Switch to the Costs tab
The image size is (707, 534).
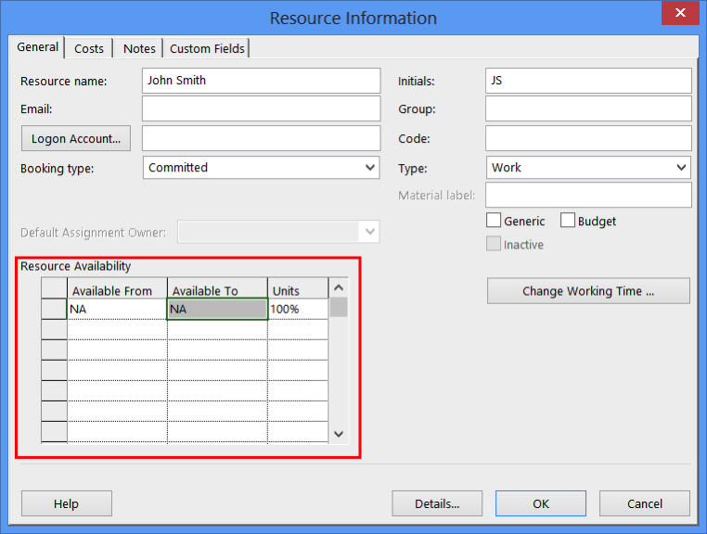89,48
